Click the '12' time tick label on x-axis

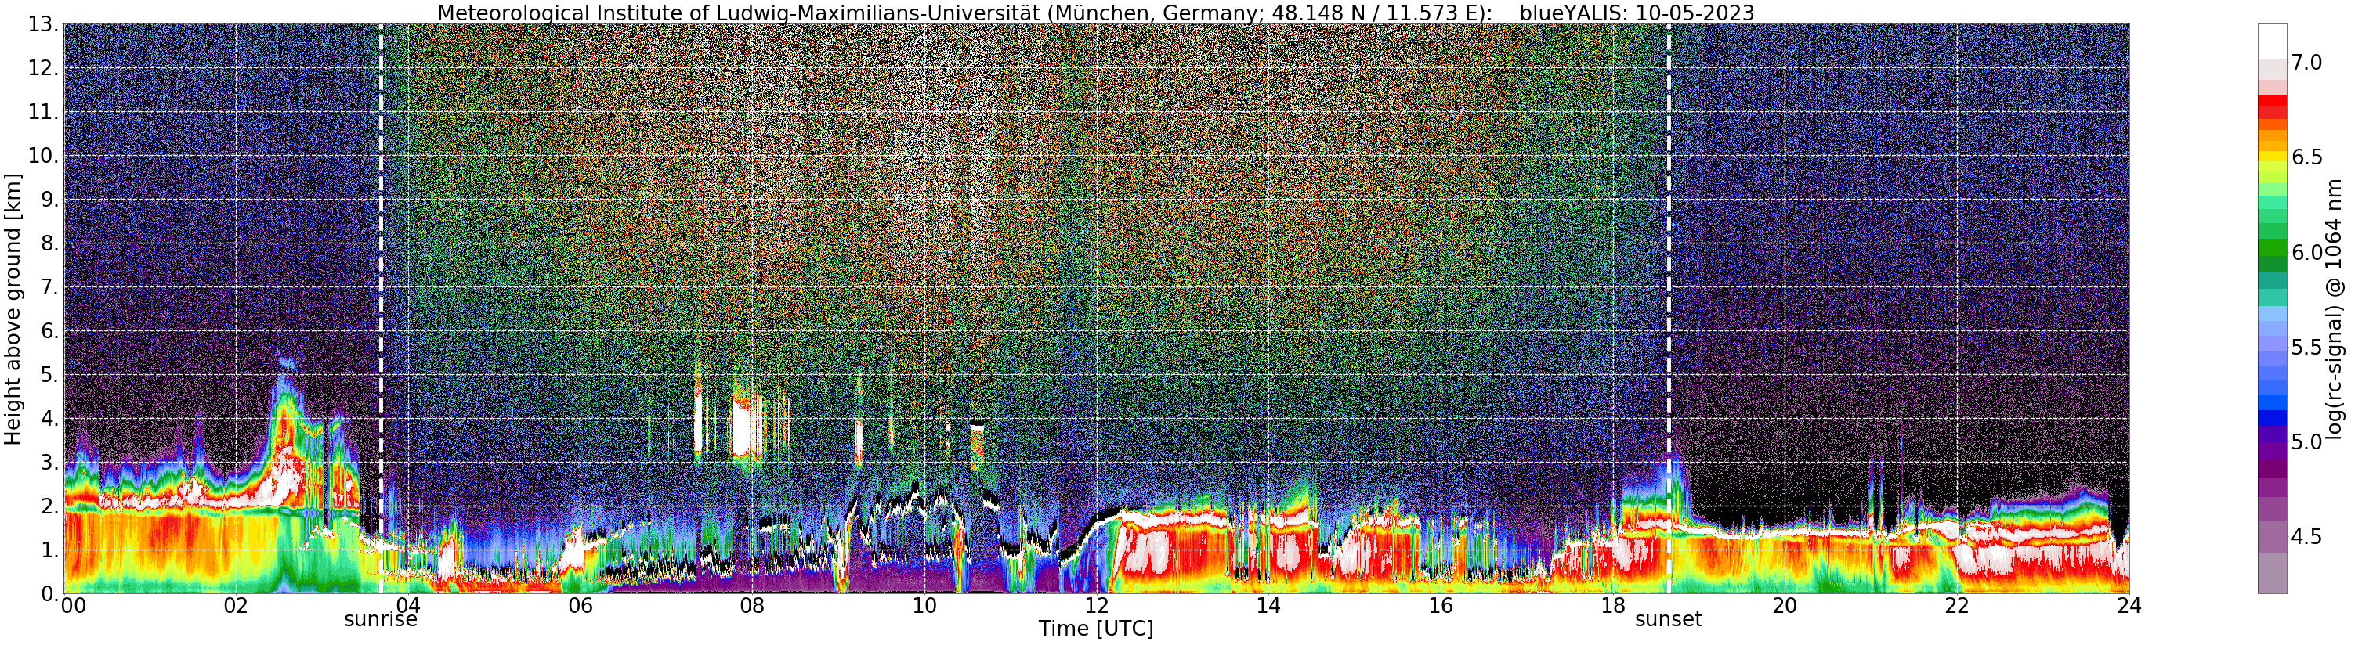point(1097,606)
